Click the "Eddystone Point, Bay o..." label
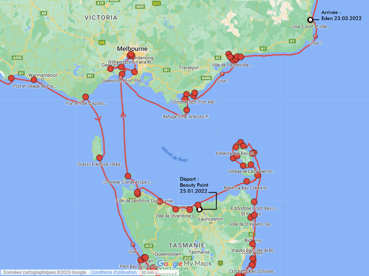Screen dimensions: 369x276 click(255, 208)
